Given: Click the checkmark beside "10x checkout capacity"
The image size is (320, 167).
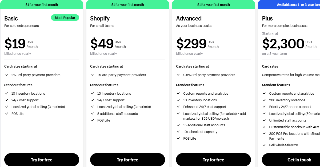Looking at the screenshot, I should (178, 132).
